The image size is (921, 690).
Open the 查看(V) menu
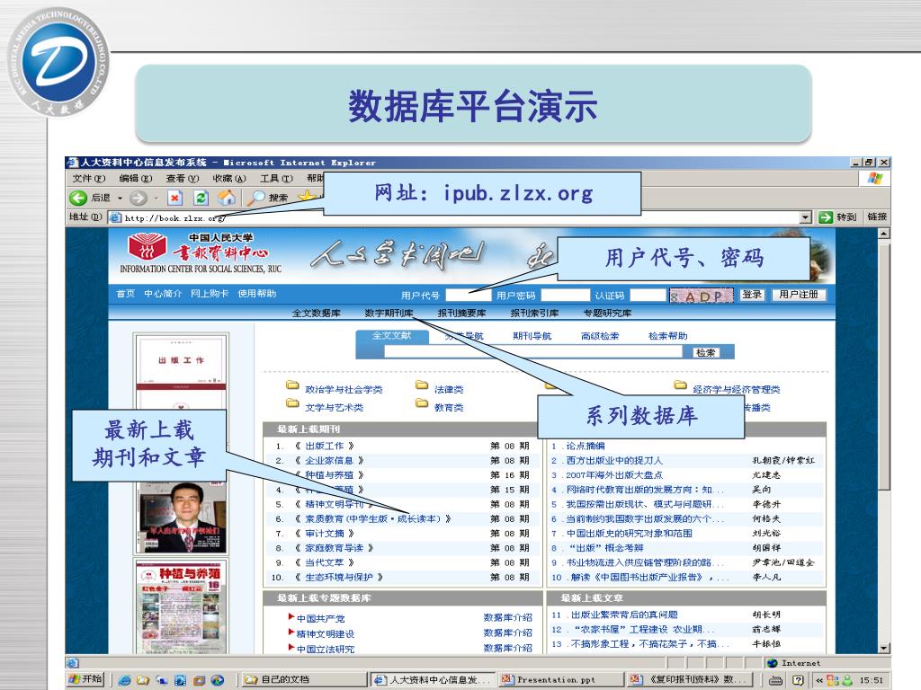click(183, 179)
